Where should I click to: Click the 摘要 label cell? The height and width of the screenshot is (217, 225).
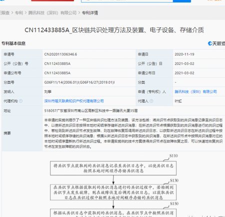[x=22, y=133]
